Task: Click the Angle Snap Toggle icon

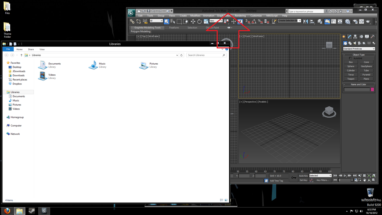Action: 253,21
